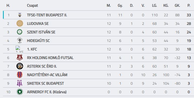Click the Szent István SE green logo
This screenshot has width=194, height=98.
tap(20, 32)
